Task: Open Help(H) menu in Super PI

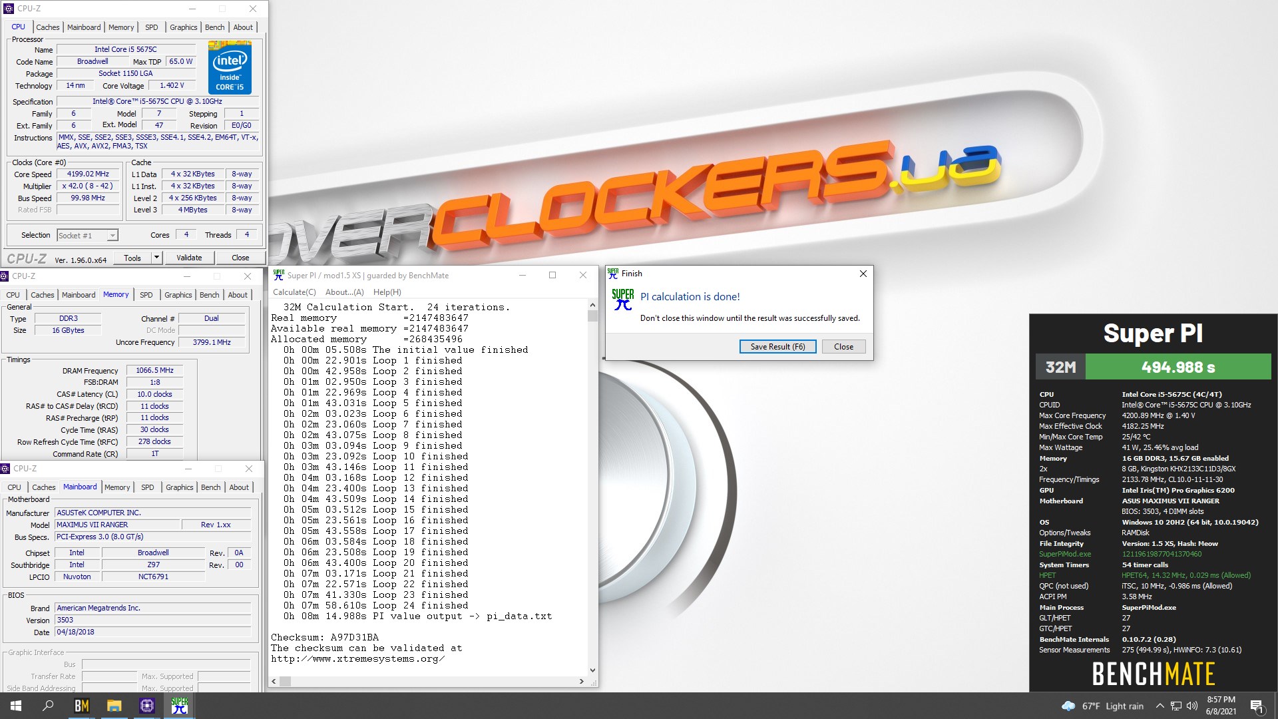Action: [387, 292]
